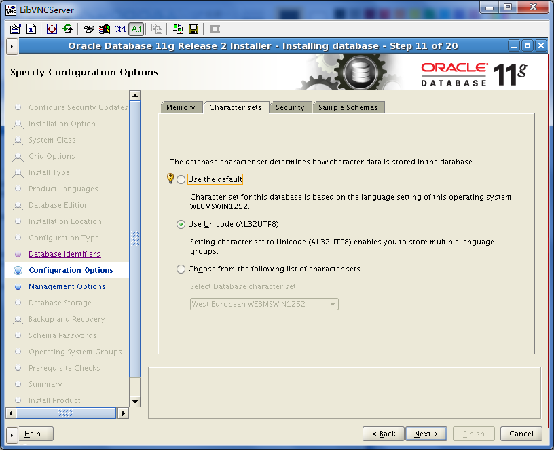Toggle full screen mode icon
This screenshot has height=450, width=554.
tap(52, 29)
